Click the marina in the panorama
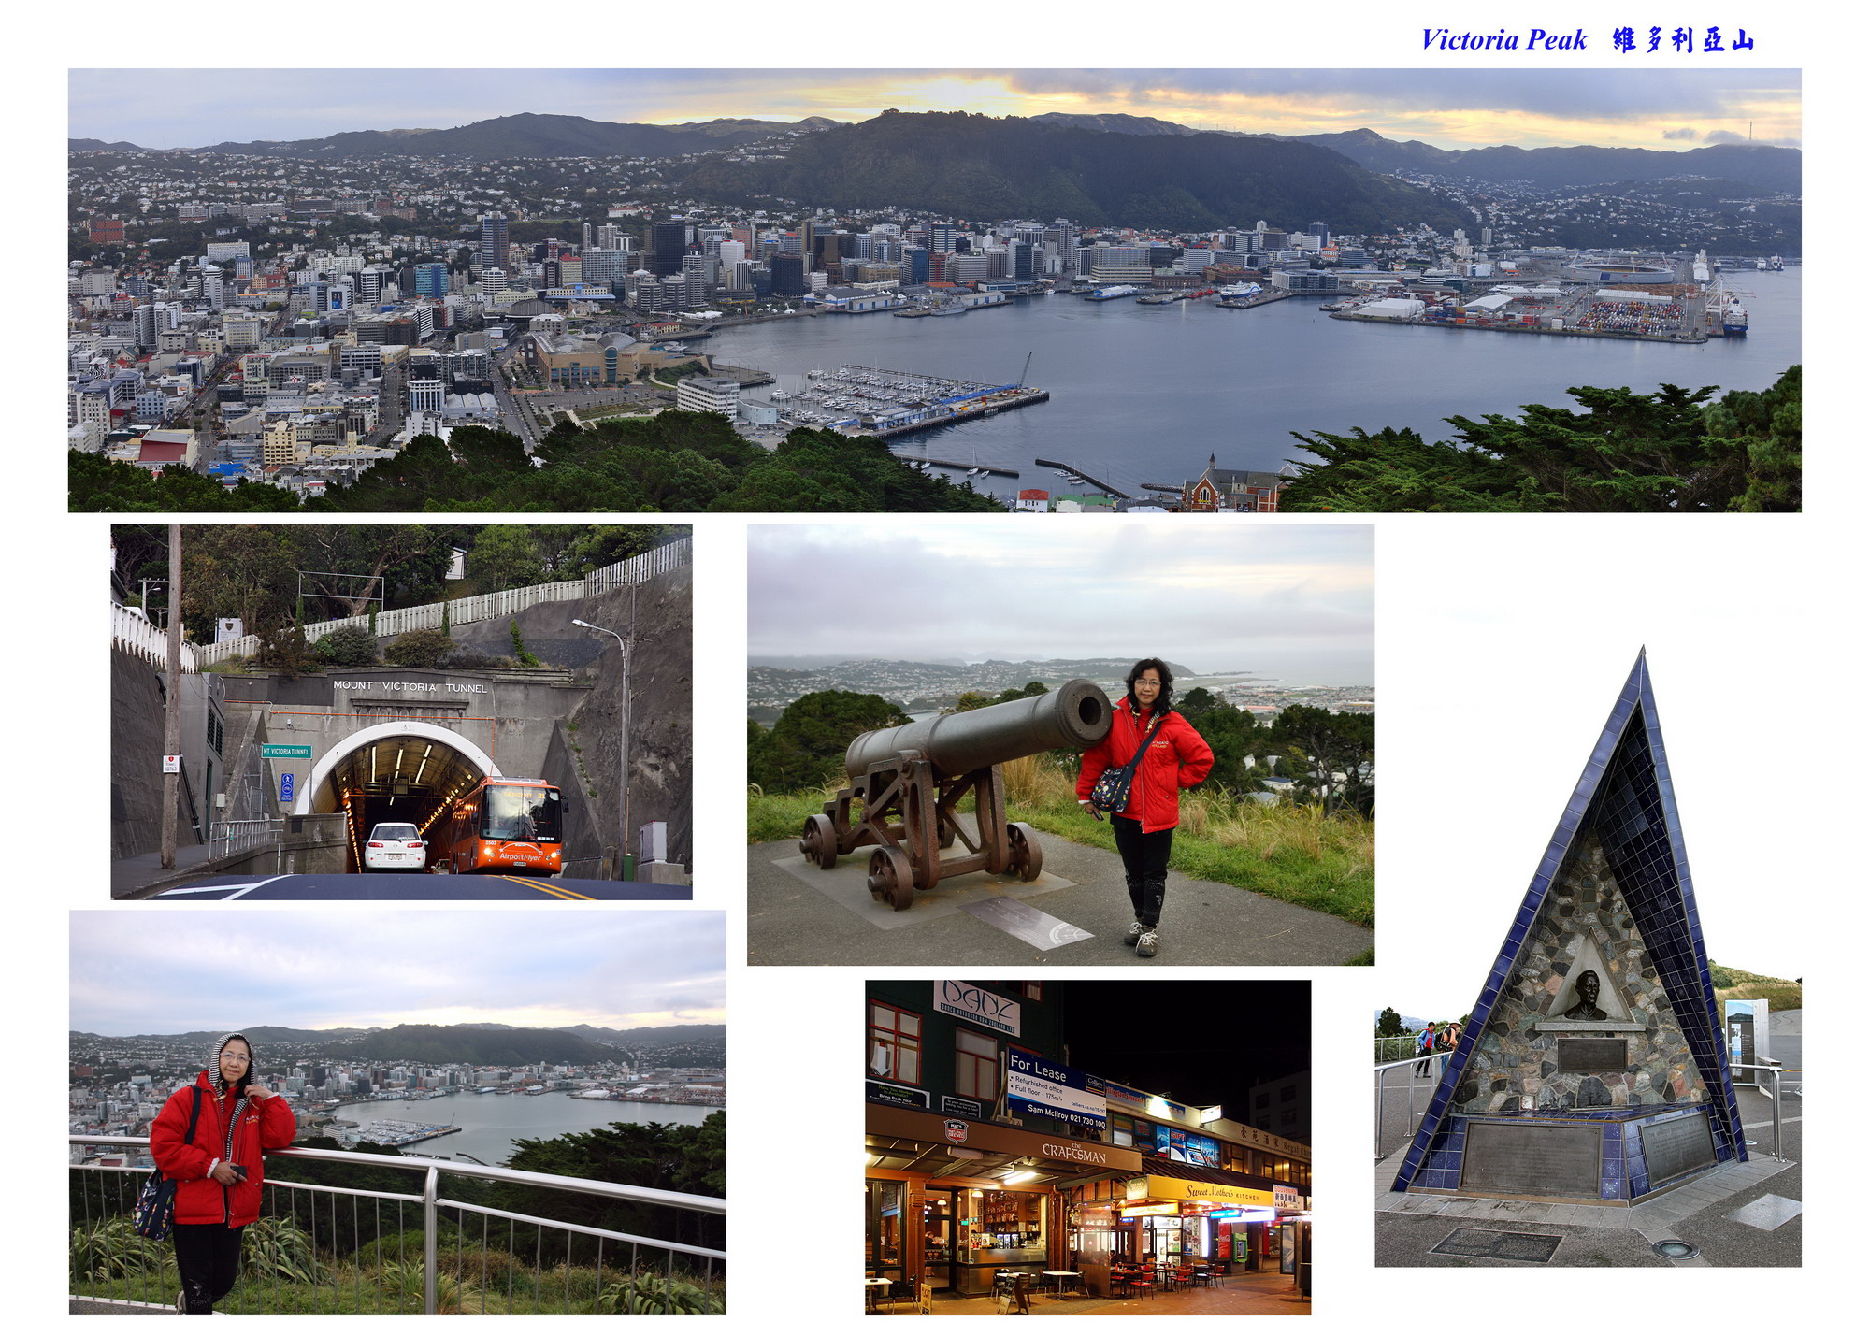 tap(902, 395)
